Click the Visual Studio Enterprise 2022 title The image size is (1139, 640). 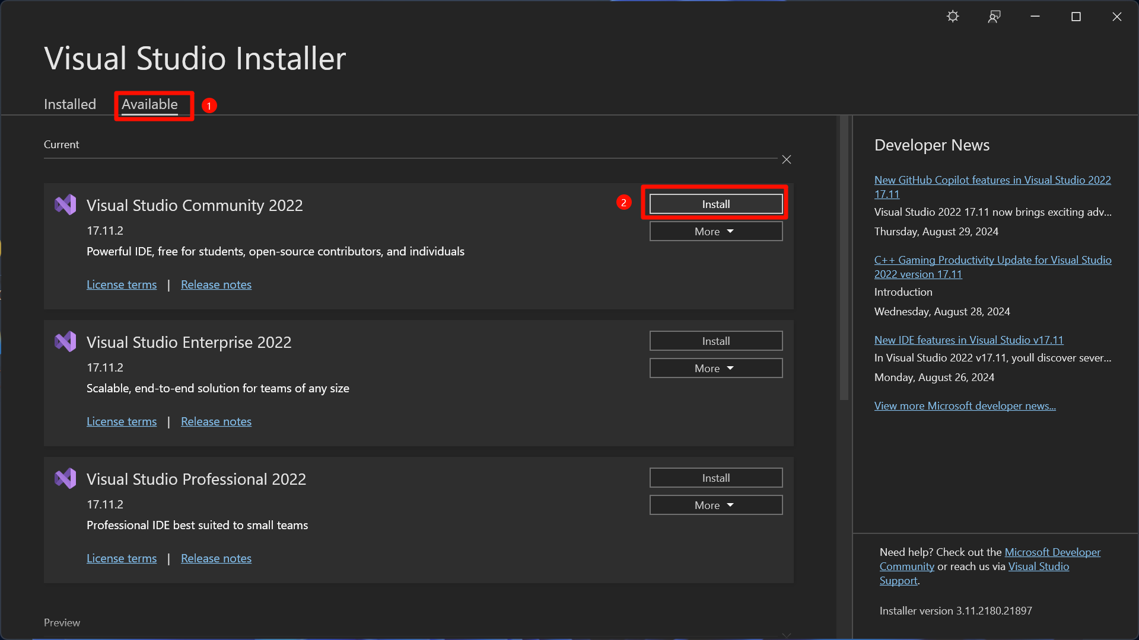click(x=189, y=342)
